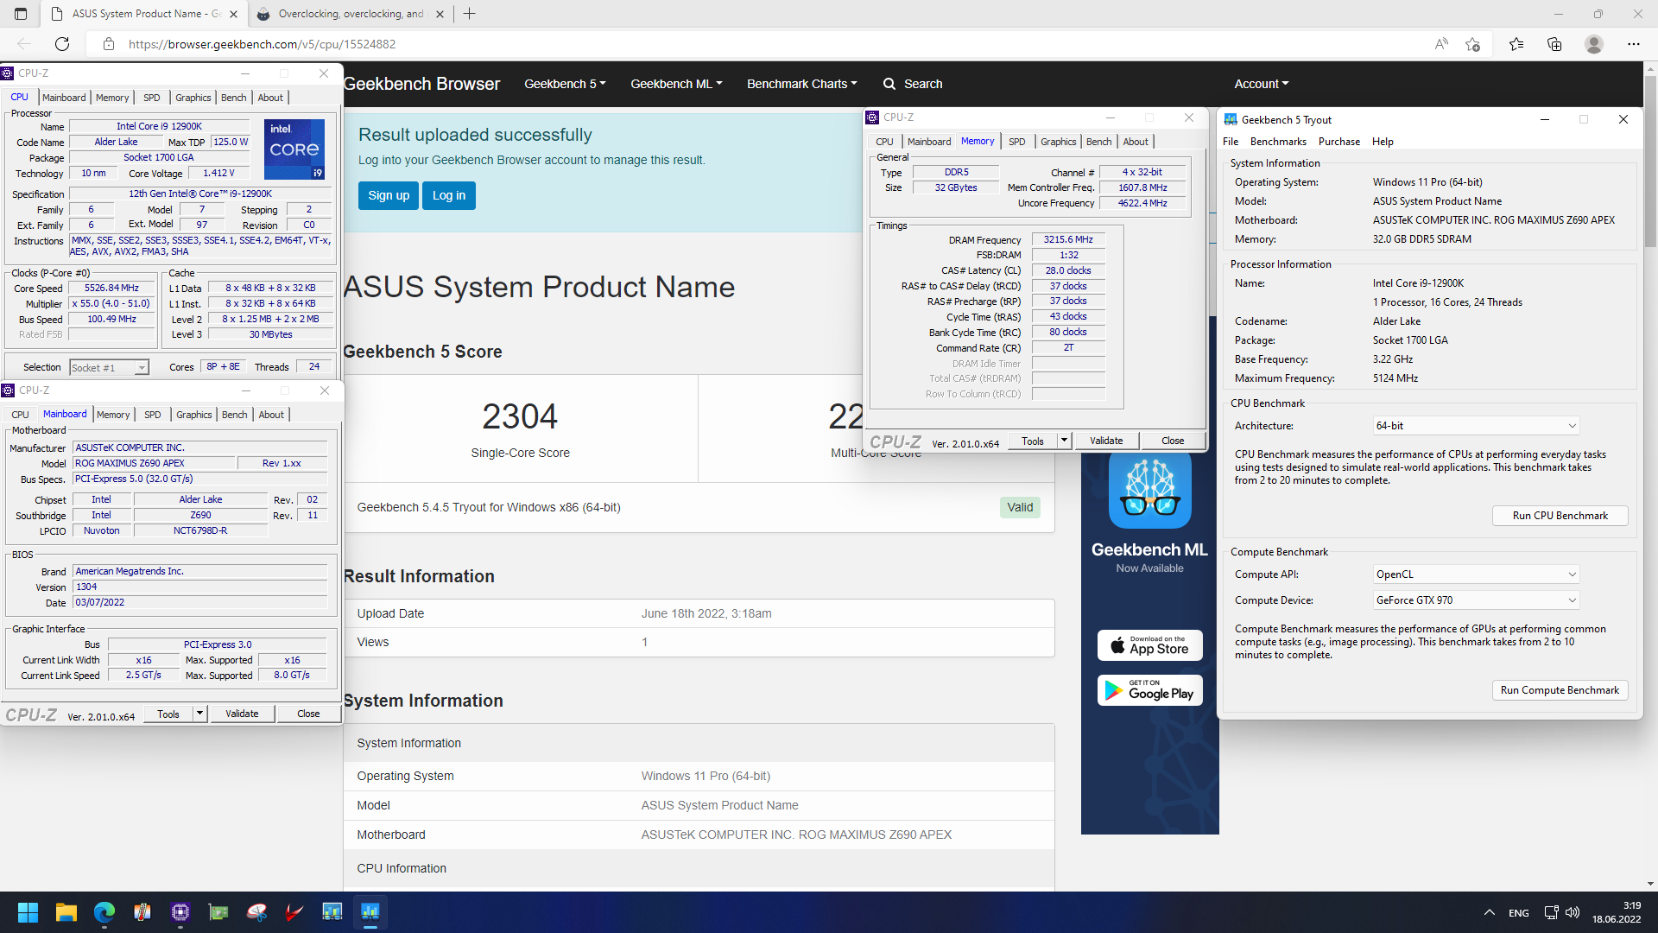Click the browser back arrow

click(24, 44)
